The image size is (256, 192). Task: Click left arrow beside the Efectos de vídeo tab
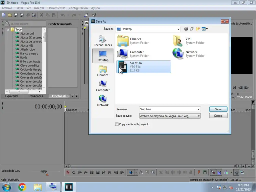(73, 96)
